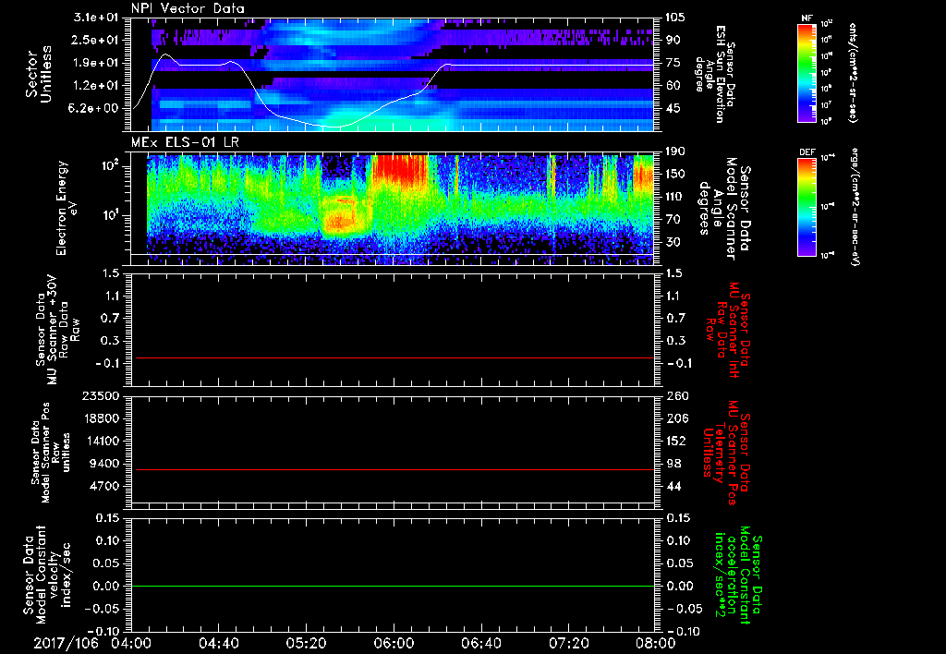This screenshot has height=654, width=946.
Task: Click the NF label above the color bar
Action: coord(807,18)
